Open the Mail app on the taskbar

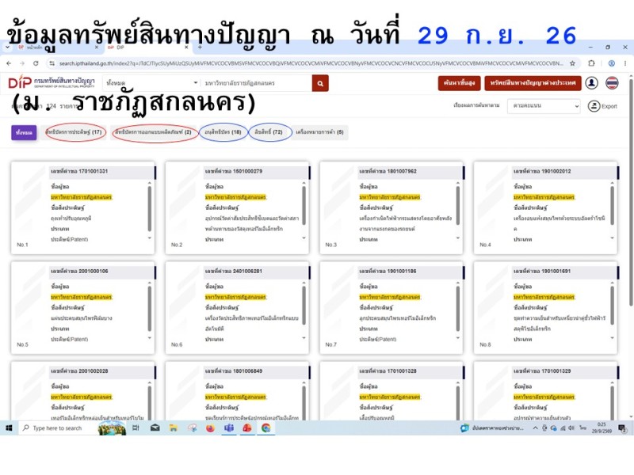[155, 427]
